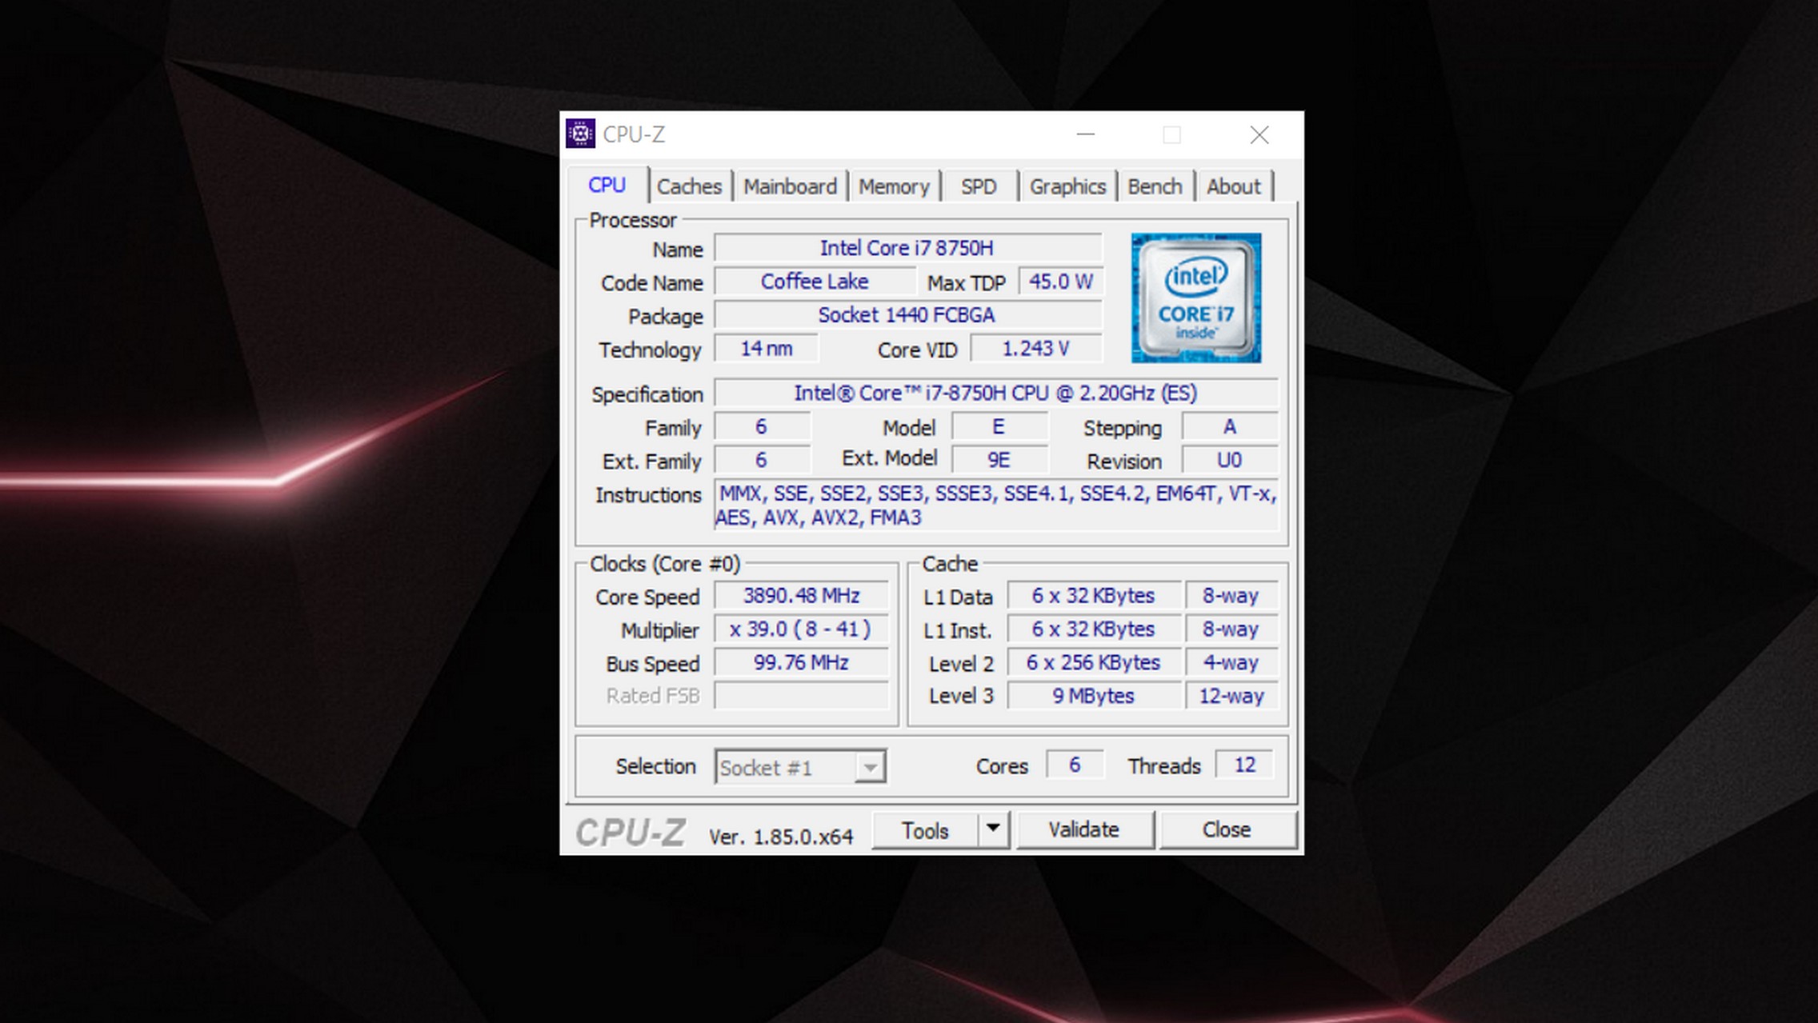Click the L1 Data associativity '8-way'

1231,596
